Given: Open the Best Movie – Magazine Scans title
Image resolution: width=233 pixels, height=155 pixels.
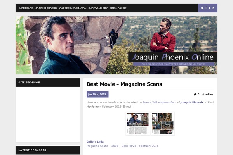Looking at the screenshot, I should point(124,84).
